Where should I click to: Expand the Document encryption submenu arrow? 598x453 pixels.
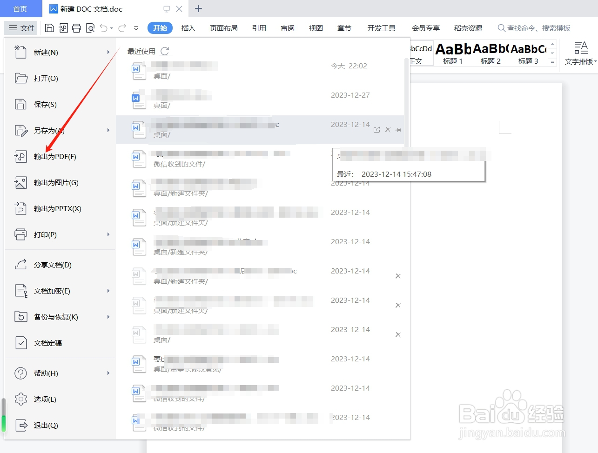[x=108, y=291]
